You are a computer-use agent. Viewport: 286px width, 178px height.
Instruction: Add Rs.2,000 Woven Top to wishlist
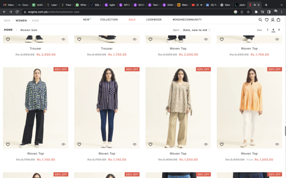pyautogui.click(x=150, y=39)
